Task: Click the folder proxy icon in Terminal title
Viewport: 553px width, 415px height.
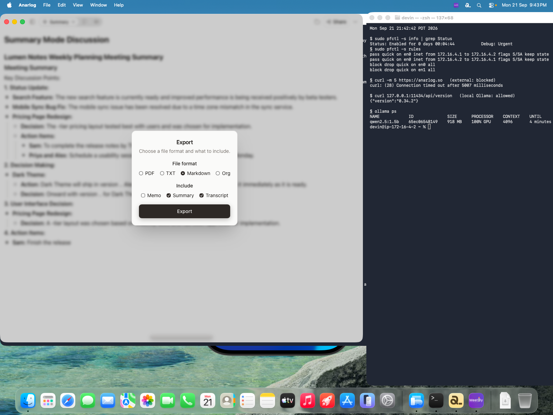Action: click(397, 18)
